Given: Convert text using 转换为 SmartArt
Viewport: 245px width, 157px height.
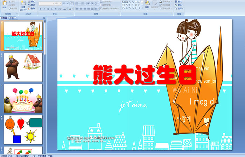Looking at the screenshot, I should (x=110, y=8).
